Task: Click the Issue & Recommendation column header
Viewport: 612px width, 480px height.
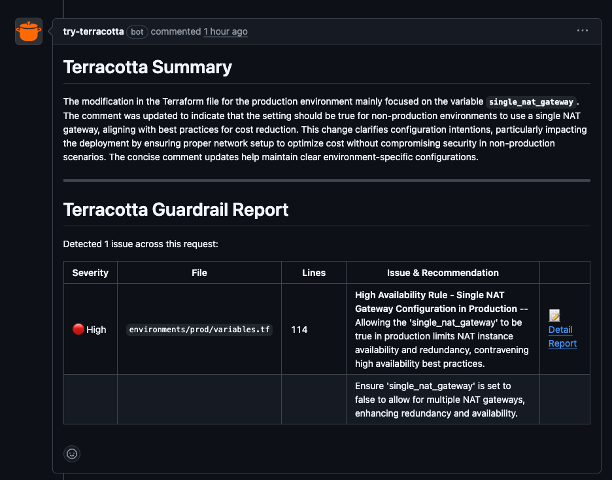Action: coord(443,273)
